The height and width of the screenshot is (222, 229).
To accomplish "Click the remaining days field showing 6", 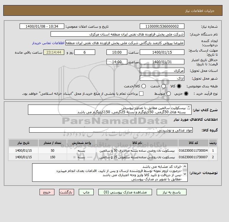I will 85,52.
